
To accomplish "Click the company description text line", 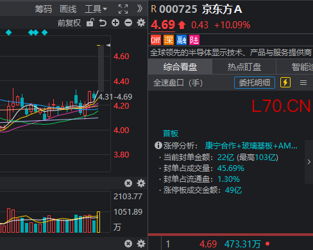I will click(x=231, y=53).
